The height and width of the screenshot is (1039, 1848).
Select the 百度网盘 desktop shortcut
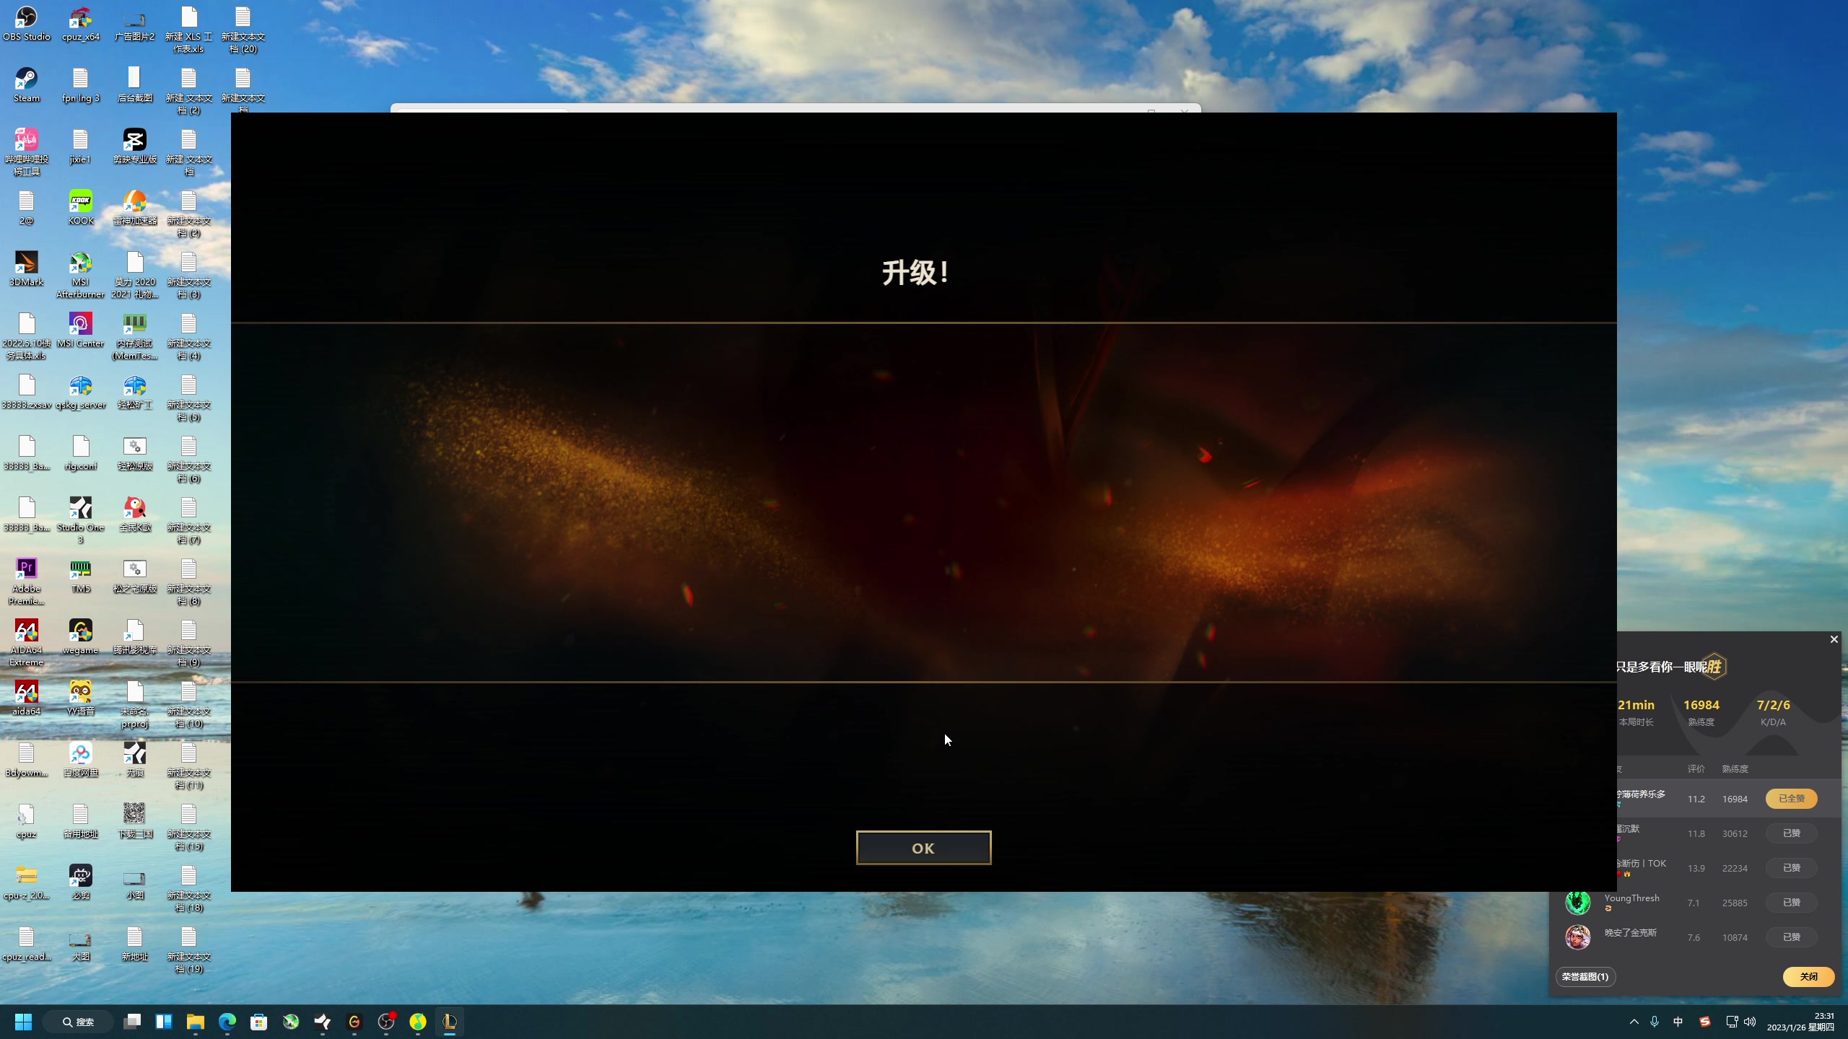tap(81, 760)
